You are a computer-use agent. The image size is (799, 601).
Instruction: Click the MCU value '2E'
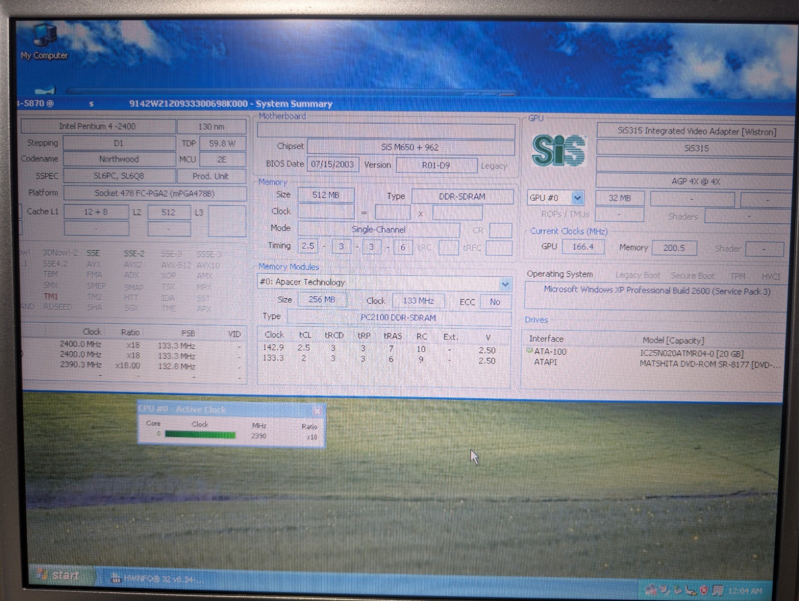coord(222,159)
